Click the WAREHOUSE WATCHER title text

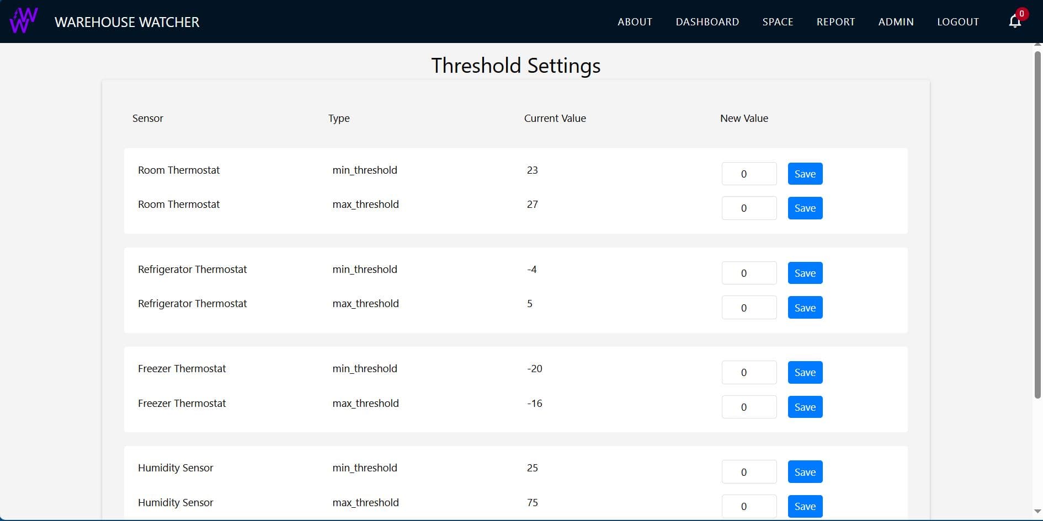coord(127,22)
